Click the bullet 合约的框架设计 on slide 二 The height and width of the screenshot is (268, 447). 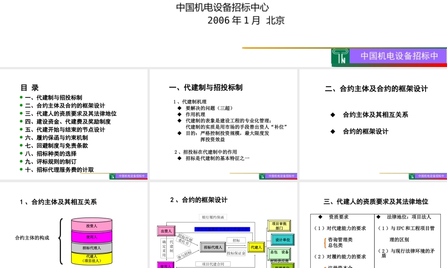tap(366, 131)
